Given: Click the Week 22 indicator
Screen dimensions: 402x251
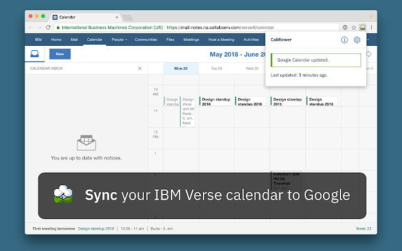Looking at the screenshot, I should pos(364,228).
